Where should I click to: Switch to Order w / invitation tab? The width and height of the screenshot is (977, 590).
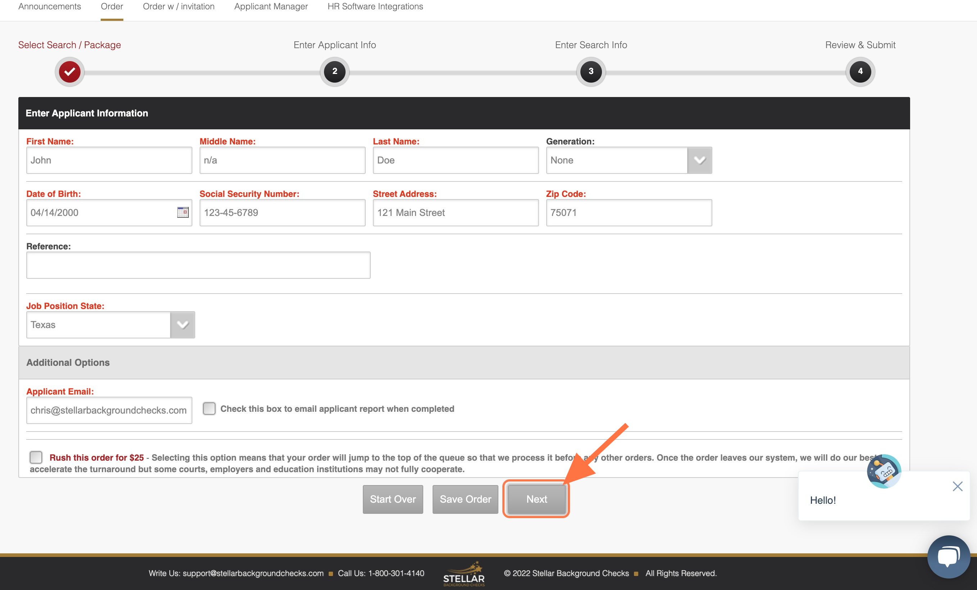click(178, 6)
